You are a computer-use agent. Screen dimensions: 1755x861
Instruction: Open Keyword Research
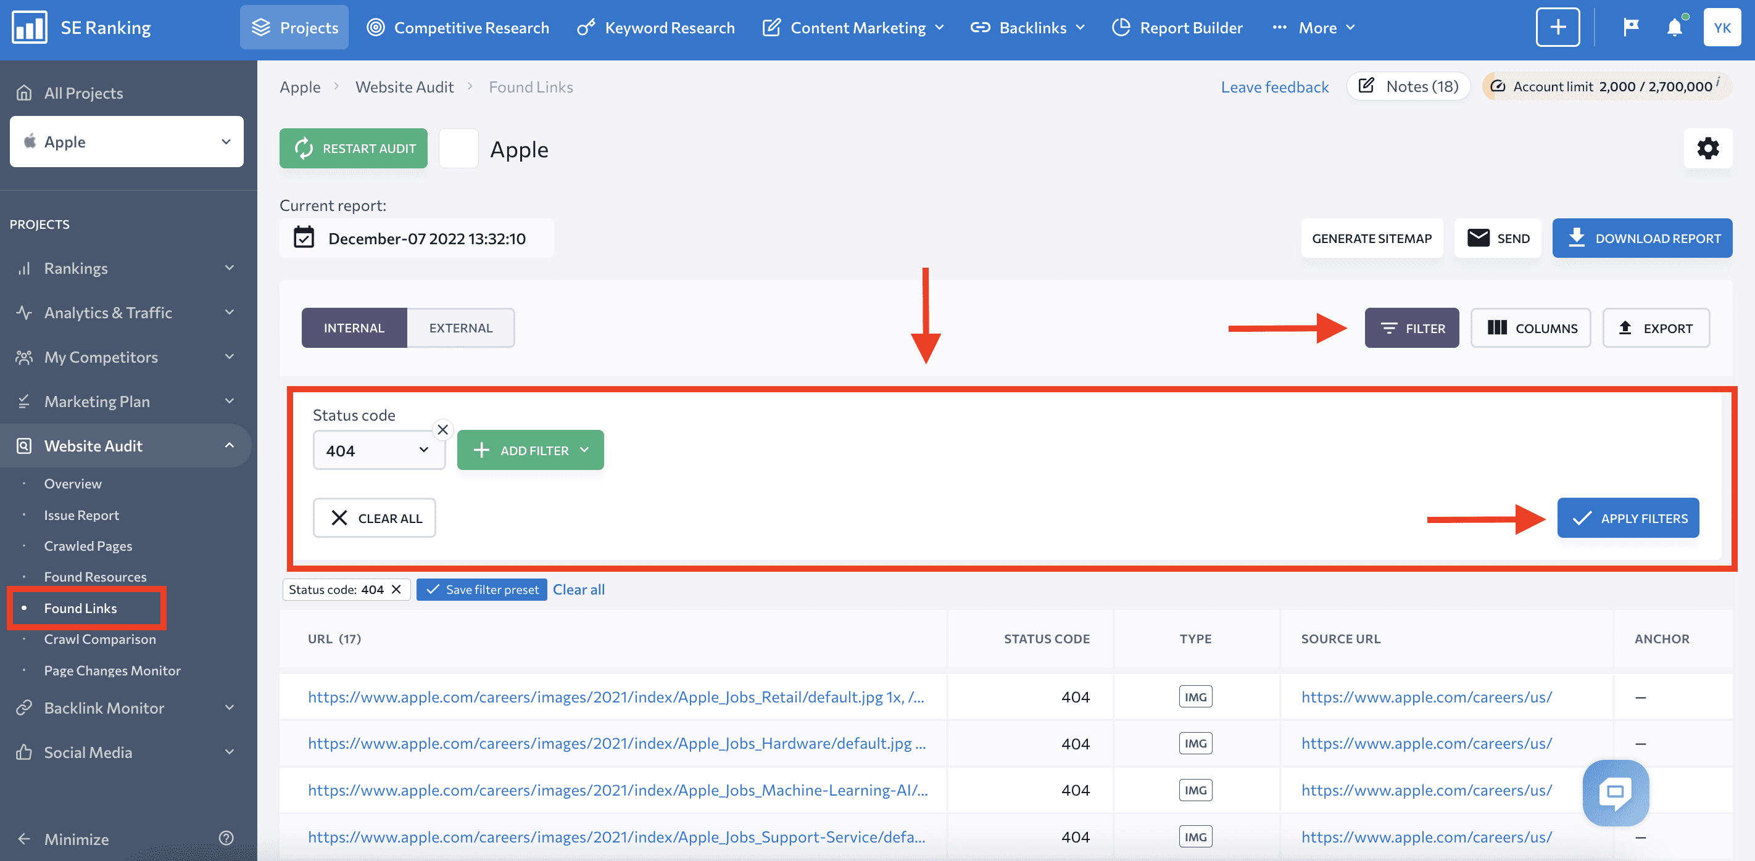pos(656,27)
